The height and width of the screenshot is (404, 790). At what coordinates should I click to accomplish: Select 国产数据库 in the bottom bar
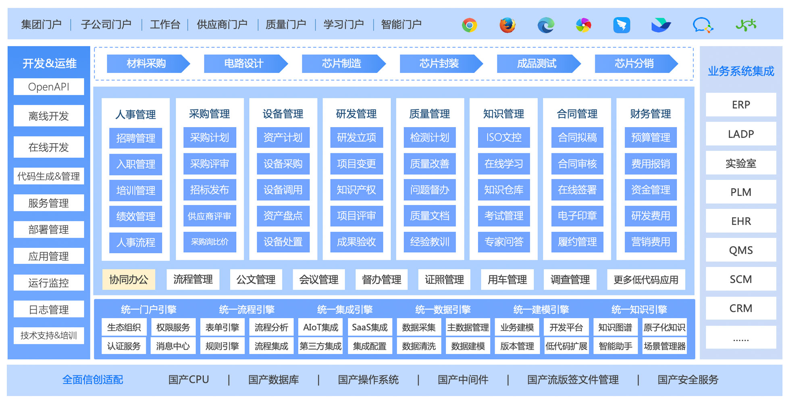tap(273, 380)
